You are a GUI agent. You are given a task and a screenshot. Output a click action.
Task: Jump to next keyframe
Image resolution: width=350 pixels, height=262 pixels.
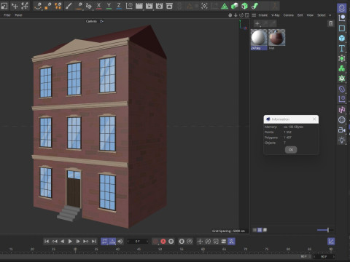pos(86,241)
